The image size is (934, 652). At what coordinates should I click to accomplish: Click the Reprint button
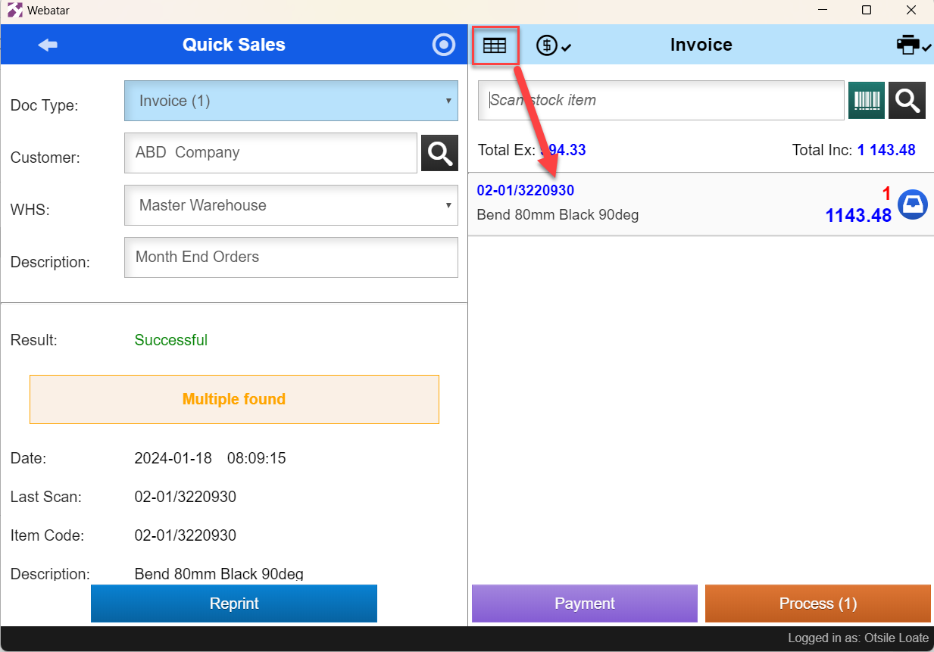point(234,604)
